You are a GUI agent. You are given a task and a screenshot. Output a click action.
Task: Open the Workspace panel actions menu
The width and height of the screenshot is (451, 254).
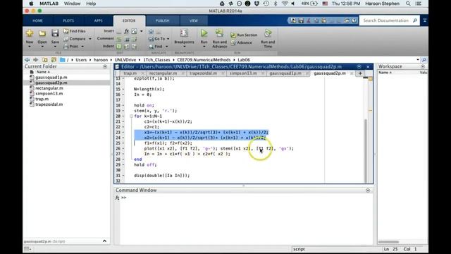[423, 66]
